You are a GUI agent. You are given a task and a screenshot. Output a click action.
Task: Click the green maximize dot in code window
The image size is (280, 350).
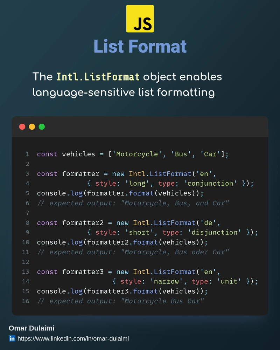click(x=42, y=127)
